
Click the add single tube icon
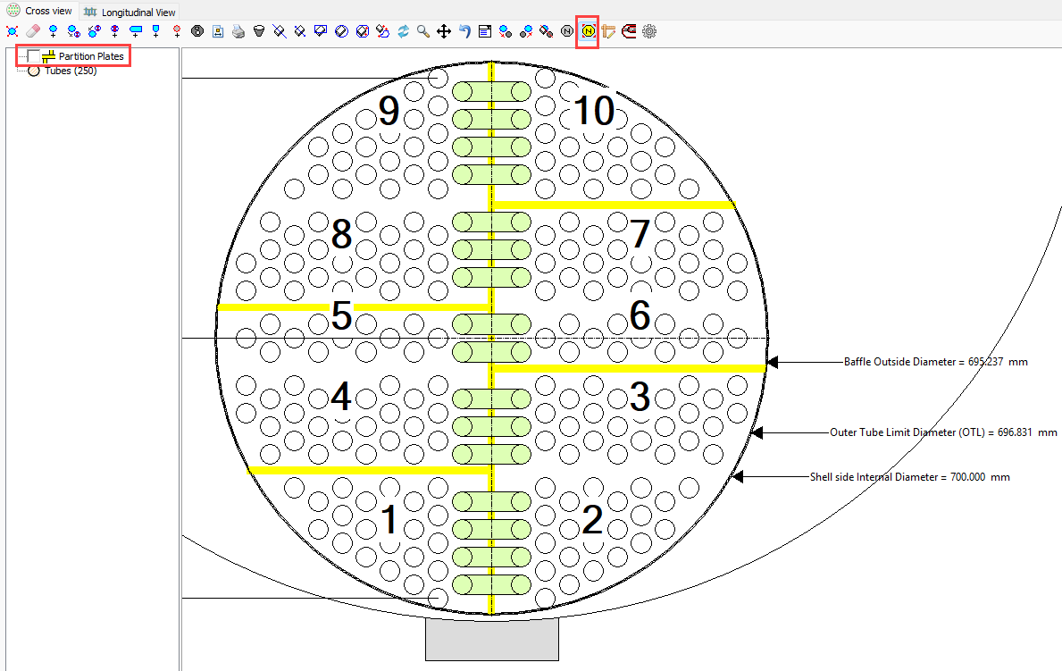[53, 31]
